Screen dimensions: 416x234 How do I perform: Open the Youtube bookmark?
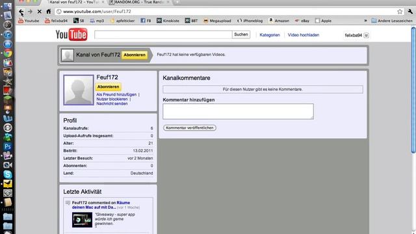pos(29,21)
